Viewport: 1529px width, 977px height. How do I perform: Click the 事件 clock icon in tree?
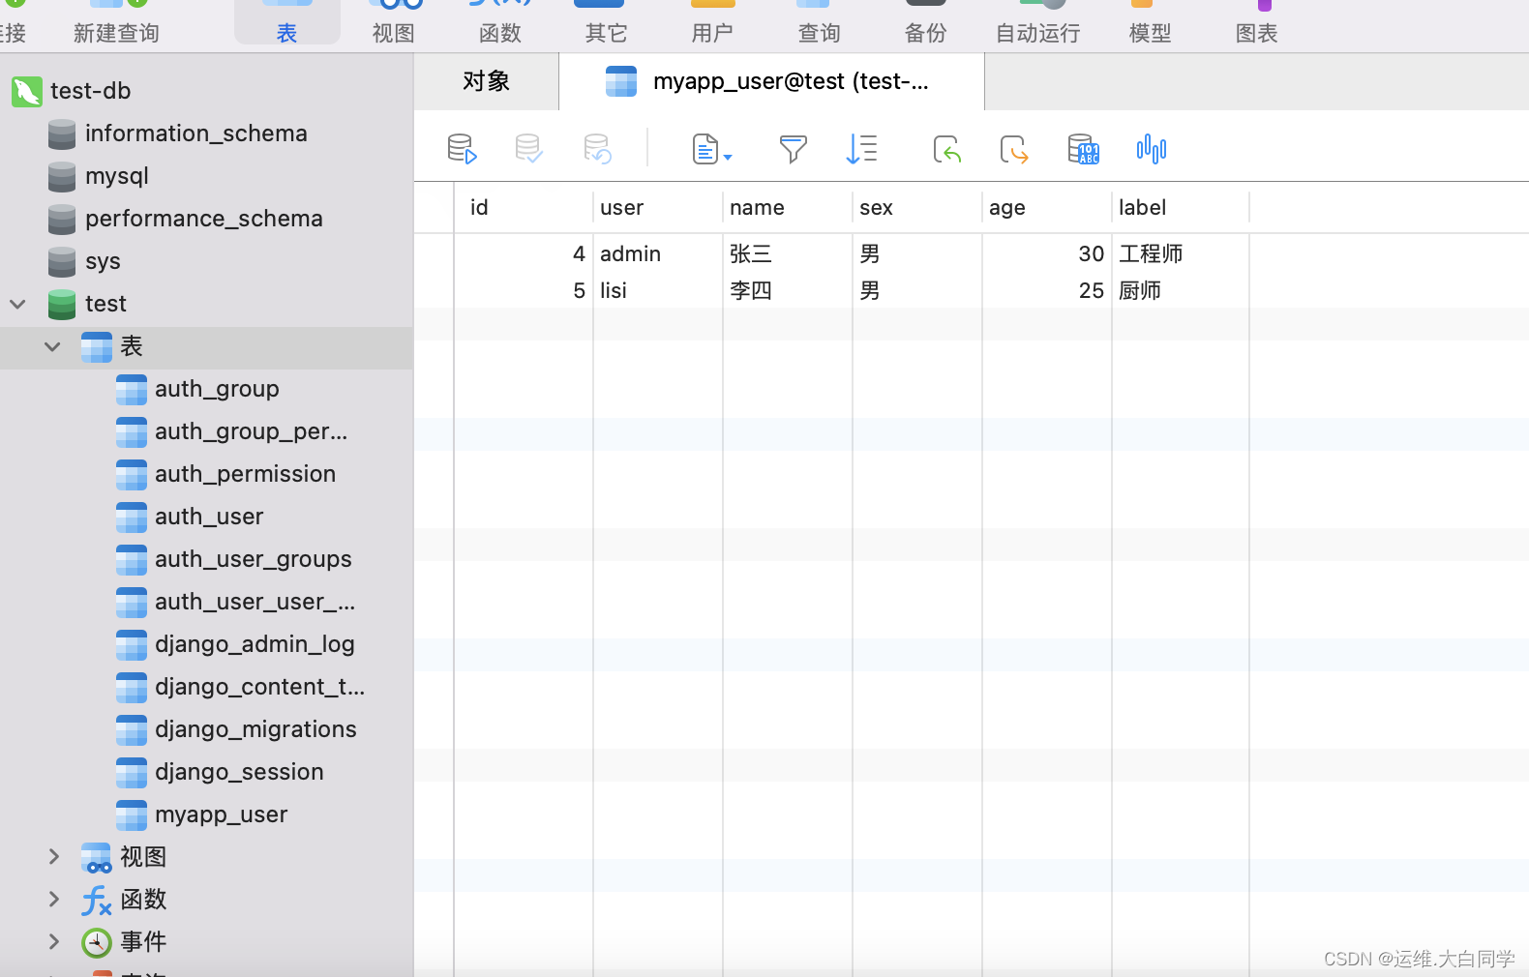point(97,942)
